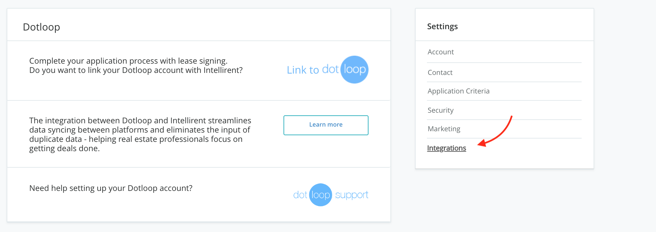Select the underlined Integrations link
The width and height of the screenshot is (656, 232).
[447, 148]
